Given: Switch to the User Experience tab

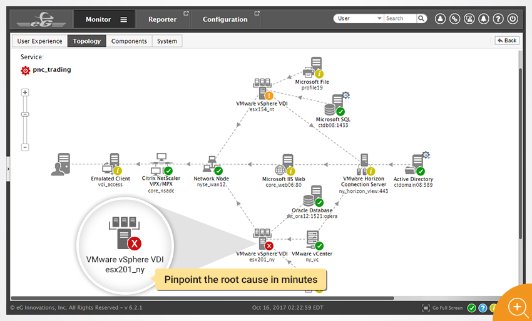Looking at the screenshot, I should pyautogui.click(x=39, y=41).
